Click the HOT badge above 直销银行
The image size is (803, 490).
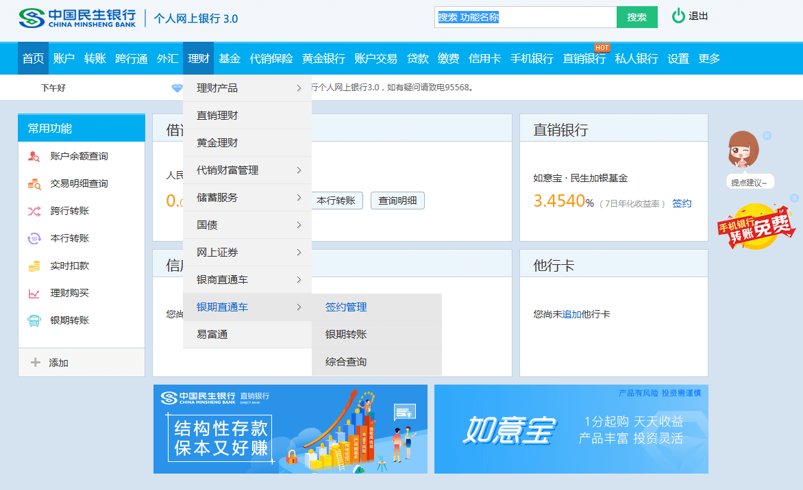point(602,48)
